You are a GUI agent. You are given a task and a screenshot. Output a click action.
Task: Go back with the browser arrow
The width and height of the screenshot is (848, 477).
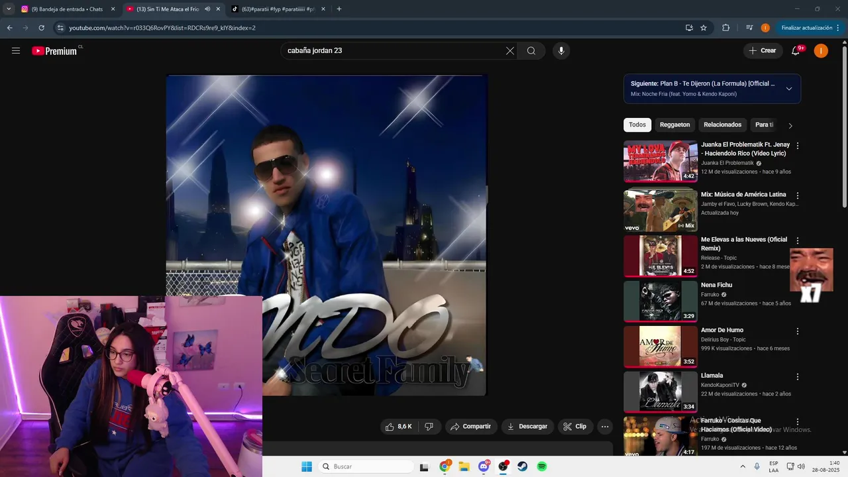9,28
